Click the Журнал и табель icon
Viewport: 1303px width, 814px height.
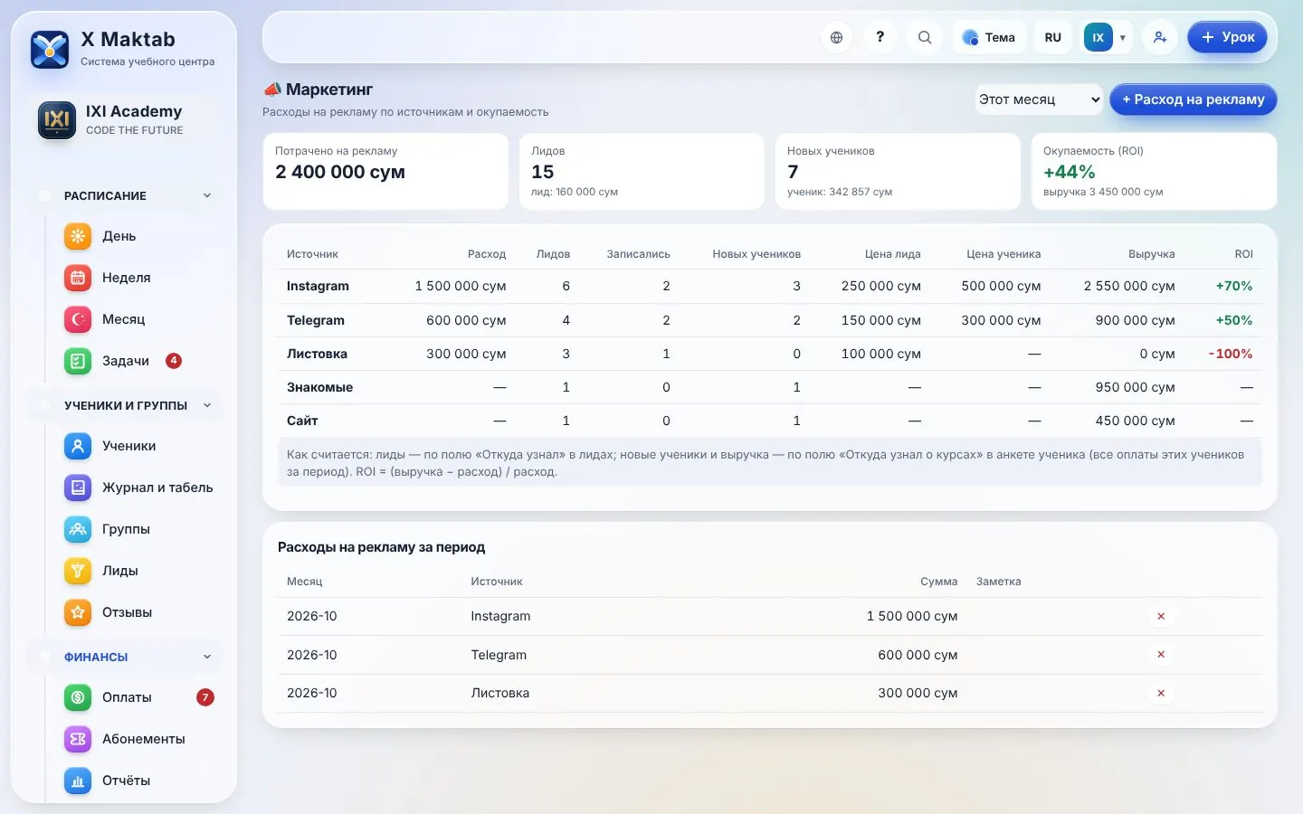[x=78, y=487]
